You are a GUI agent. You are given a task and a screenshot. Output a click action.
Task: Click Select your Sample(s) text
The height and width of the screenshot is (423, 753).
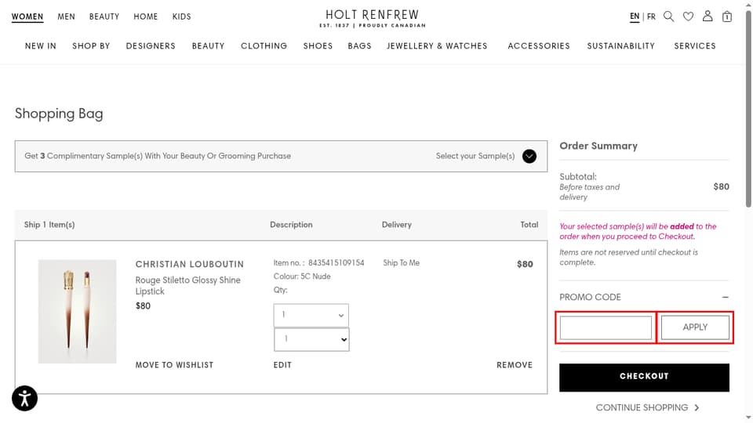pos(475,157)
